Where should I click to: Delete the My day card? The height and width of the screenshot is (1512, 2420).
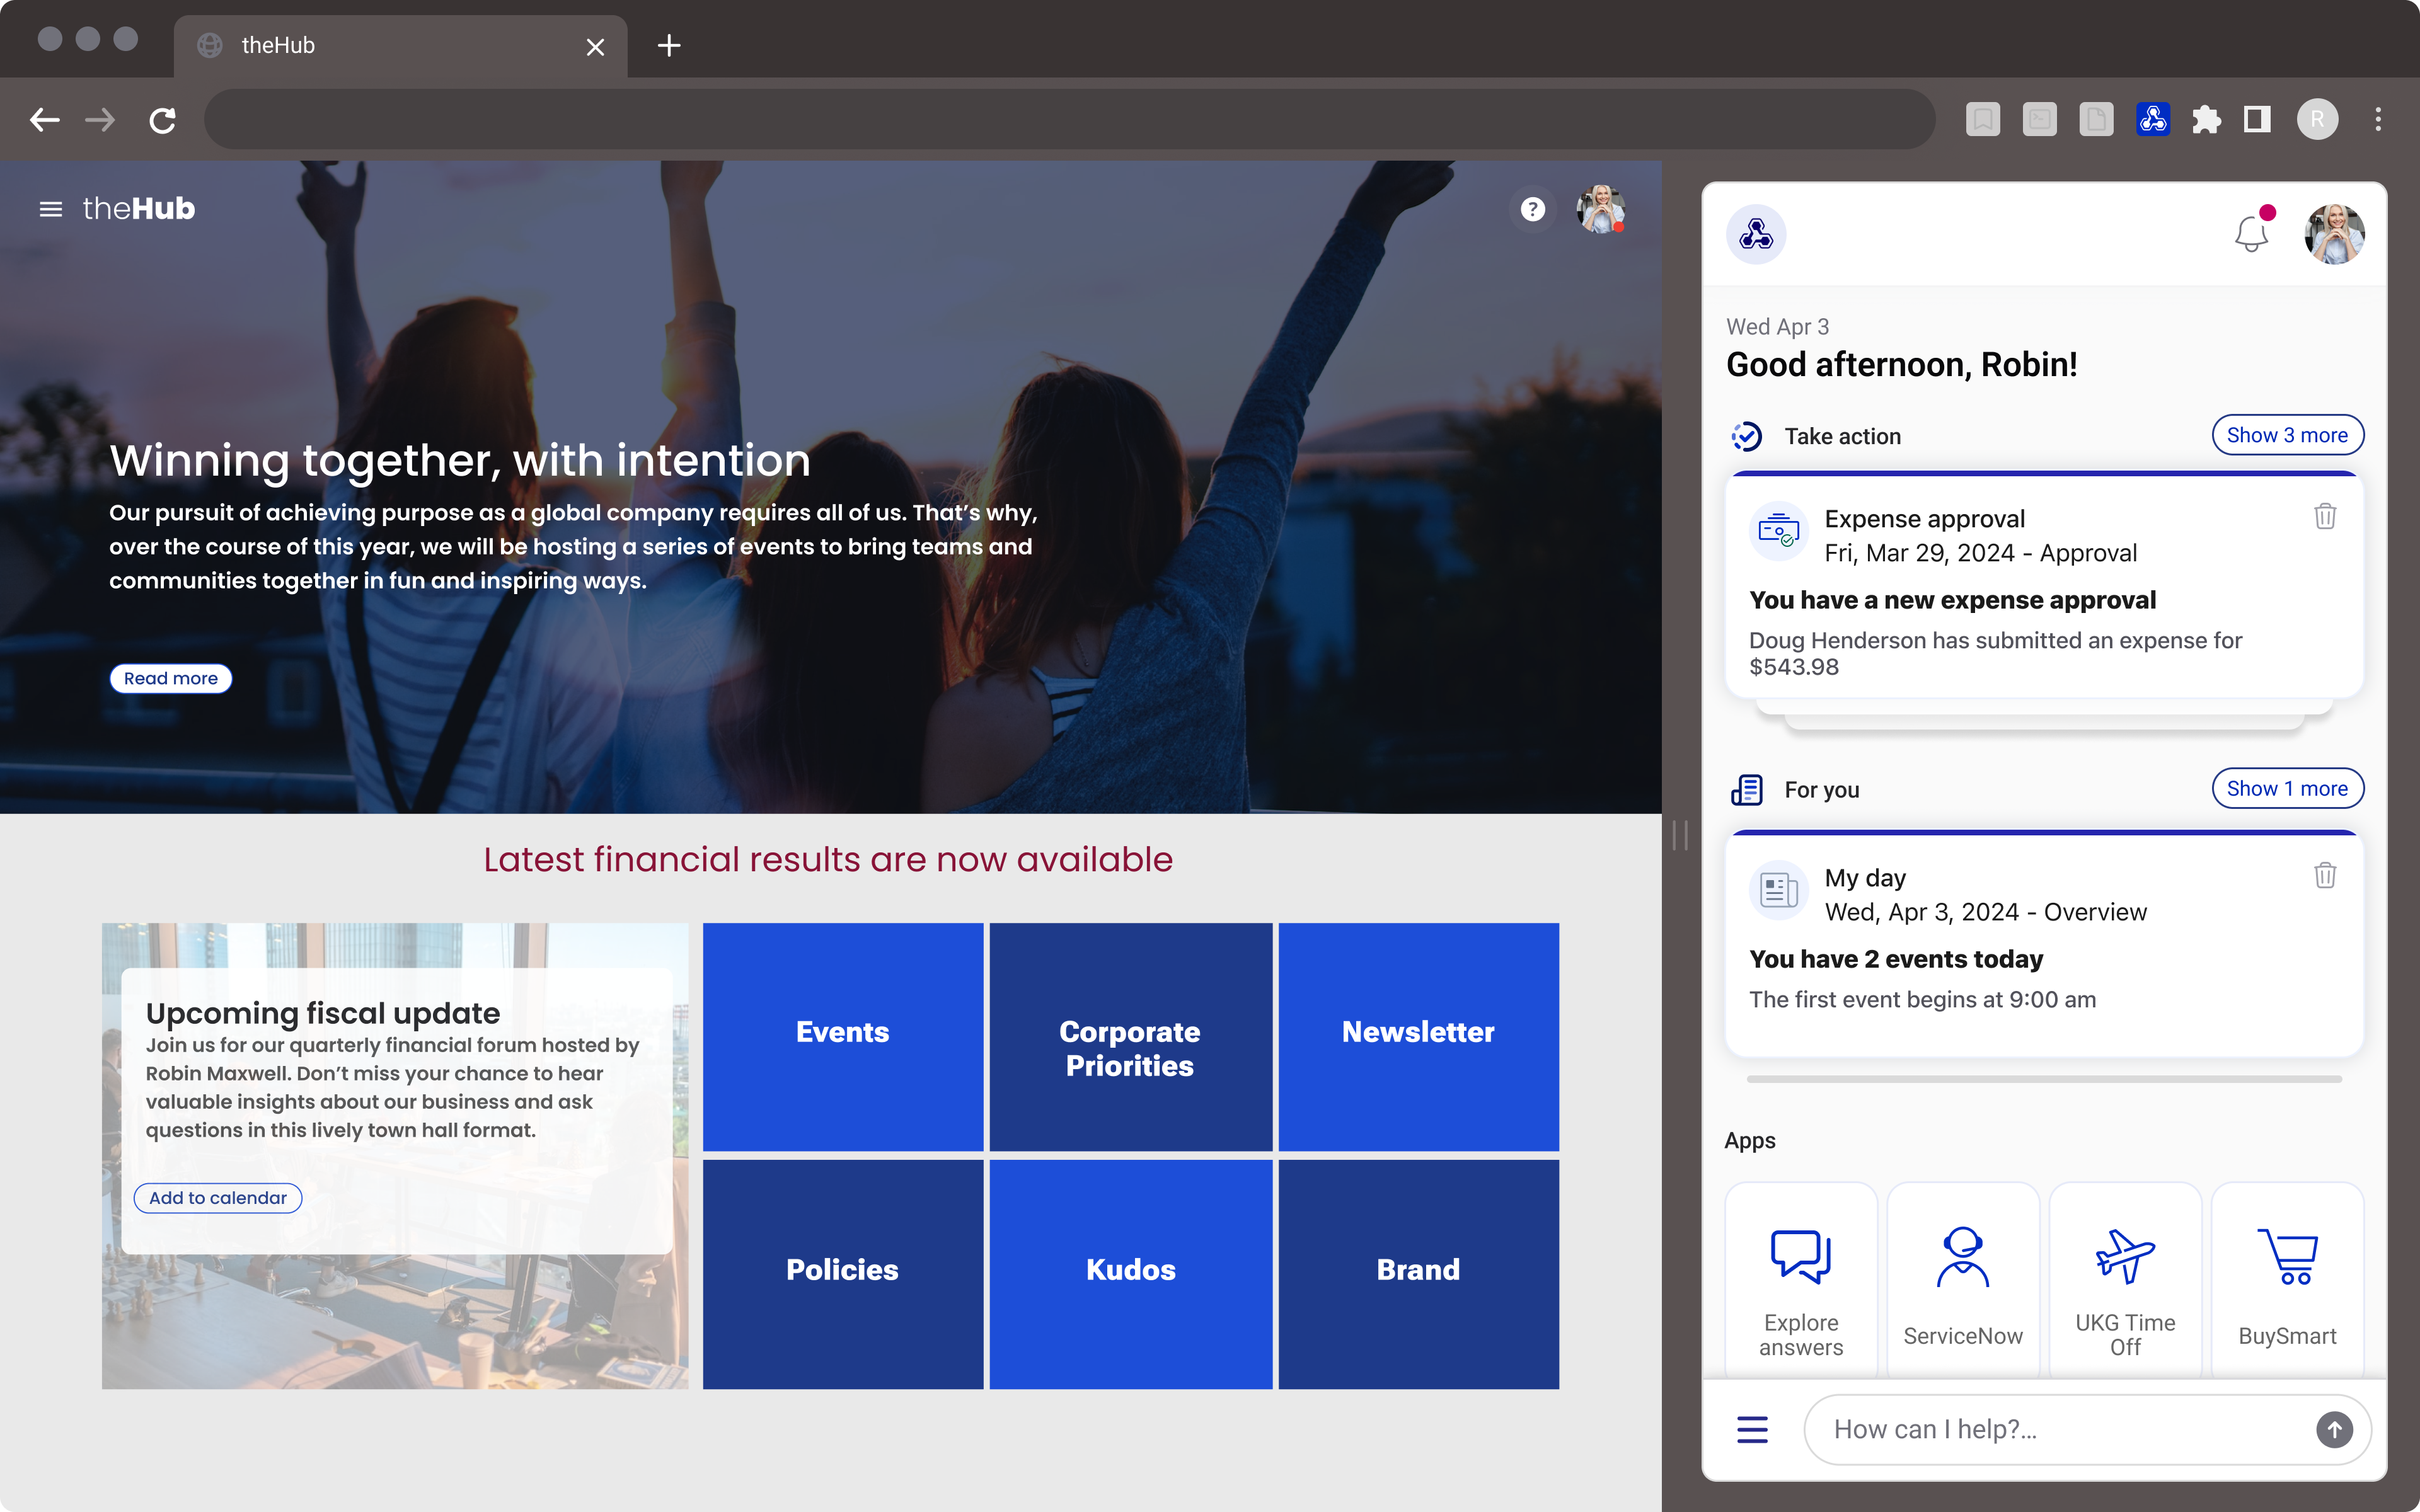point(2324,876)
